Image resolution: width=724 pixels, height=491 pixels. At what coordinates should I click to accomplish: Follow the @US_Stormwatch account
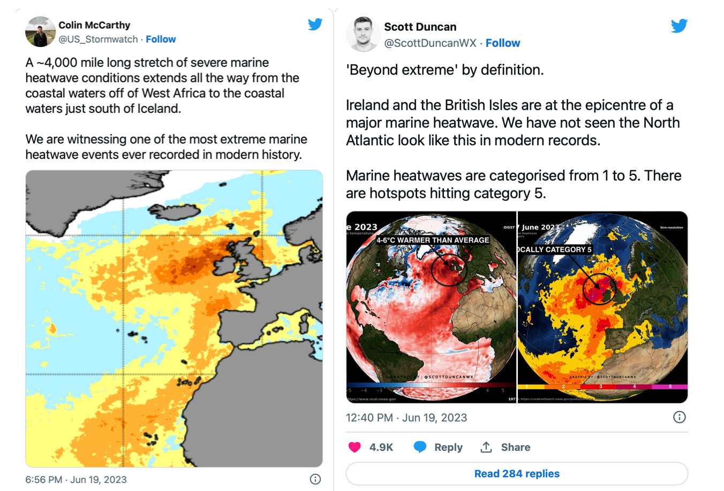[x=161, y=39]
